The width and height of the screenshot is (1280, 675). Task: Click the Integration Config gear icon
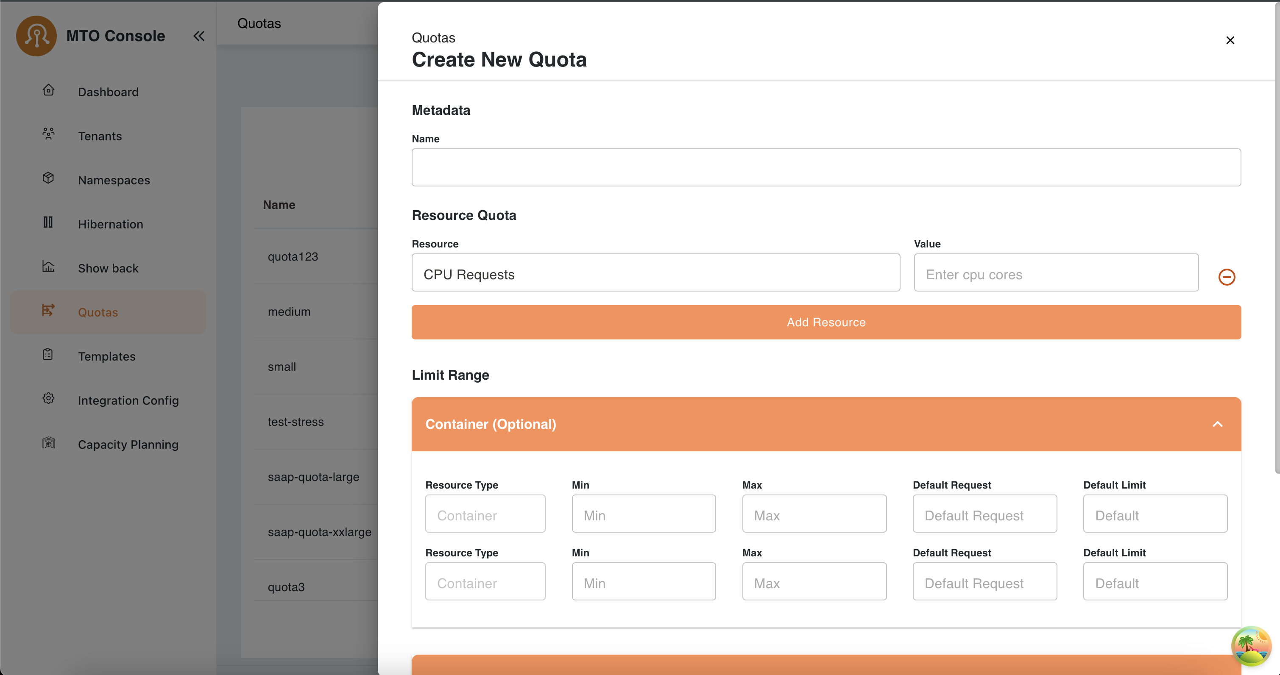pyautogui.click(x=48, y=399)
